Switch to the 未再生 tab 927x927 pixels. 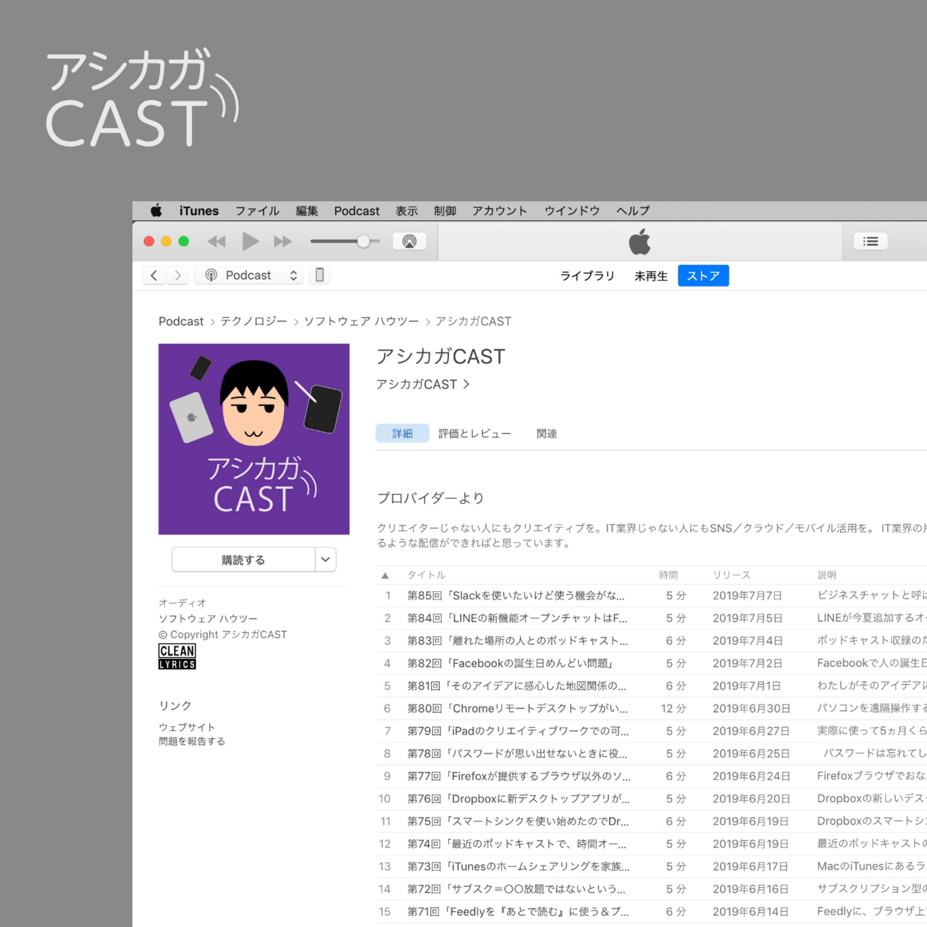(651, 276)
